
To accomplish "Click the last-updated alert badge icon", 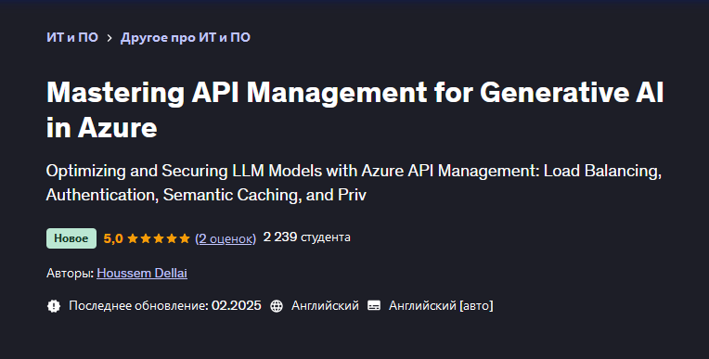I will (53, 306).
